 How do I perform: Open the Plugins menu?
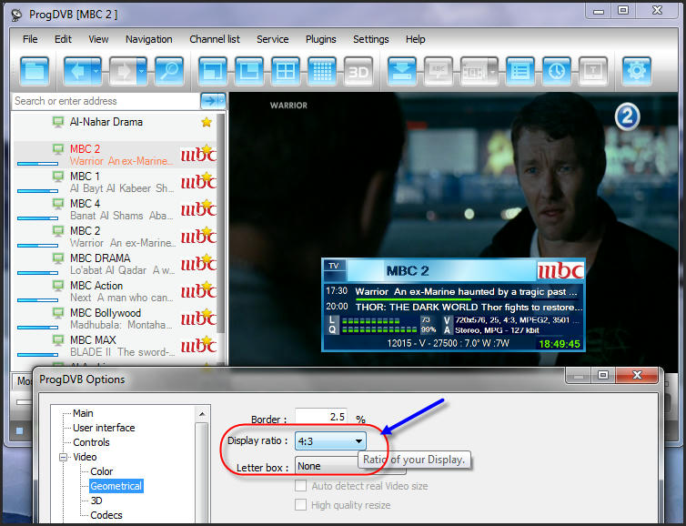coord(320,39)
